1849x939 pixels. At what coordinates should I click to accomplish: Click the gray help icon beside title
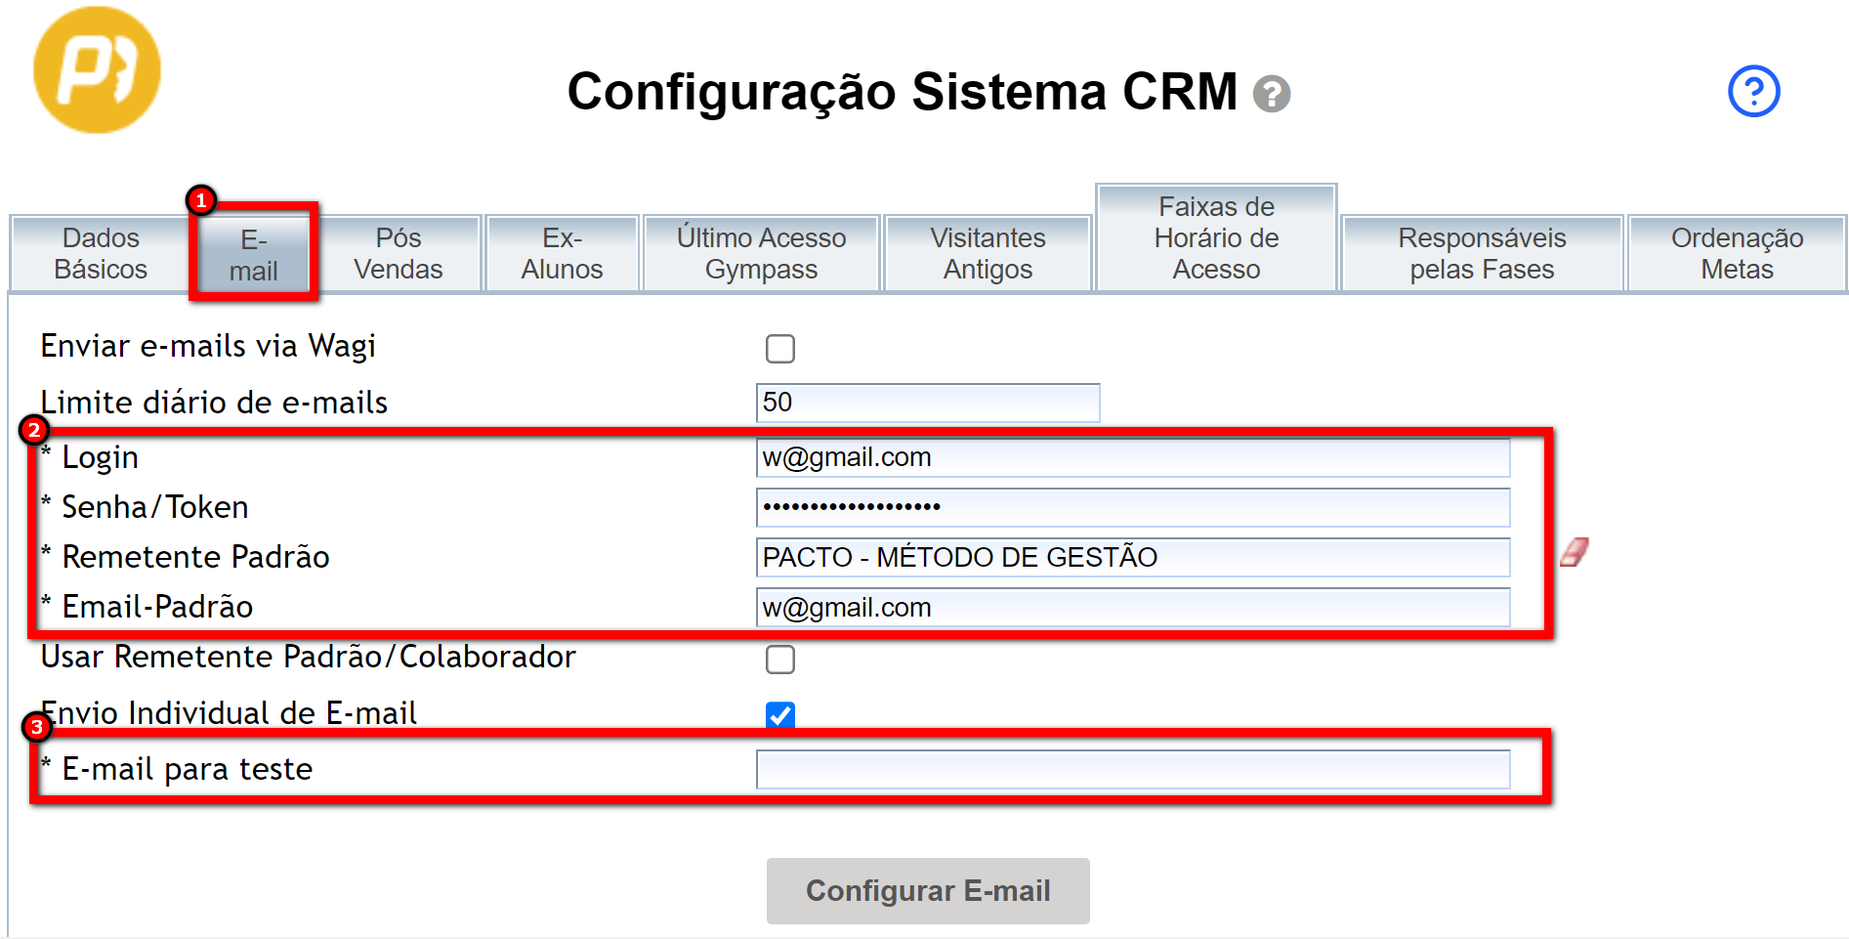pyautogui.click(x=1272, y=94)
